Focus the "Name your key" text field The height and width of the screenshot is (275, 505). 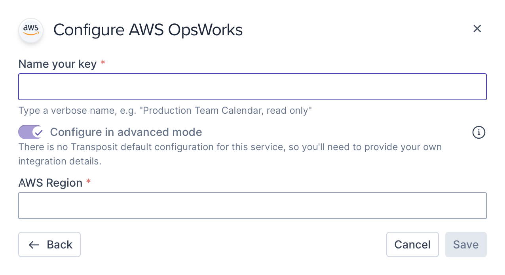tap(252, 87)
